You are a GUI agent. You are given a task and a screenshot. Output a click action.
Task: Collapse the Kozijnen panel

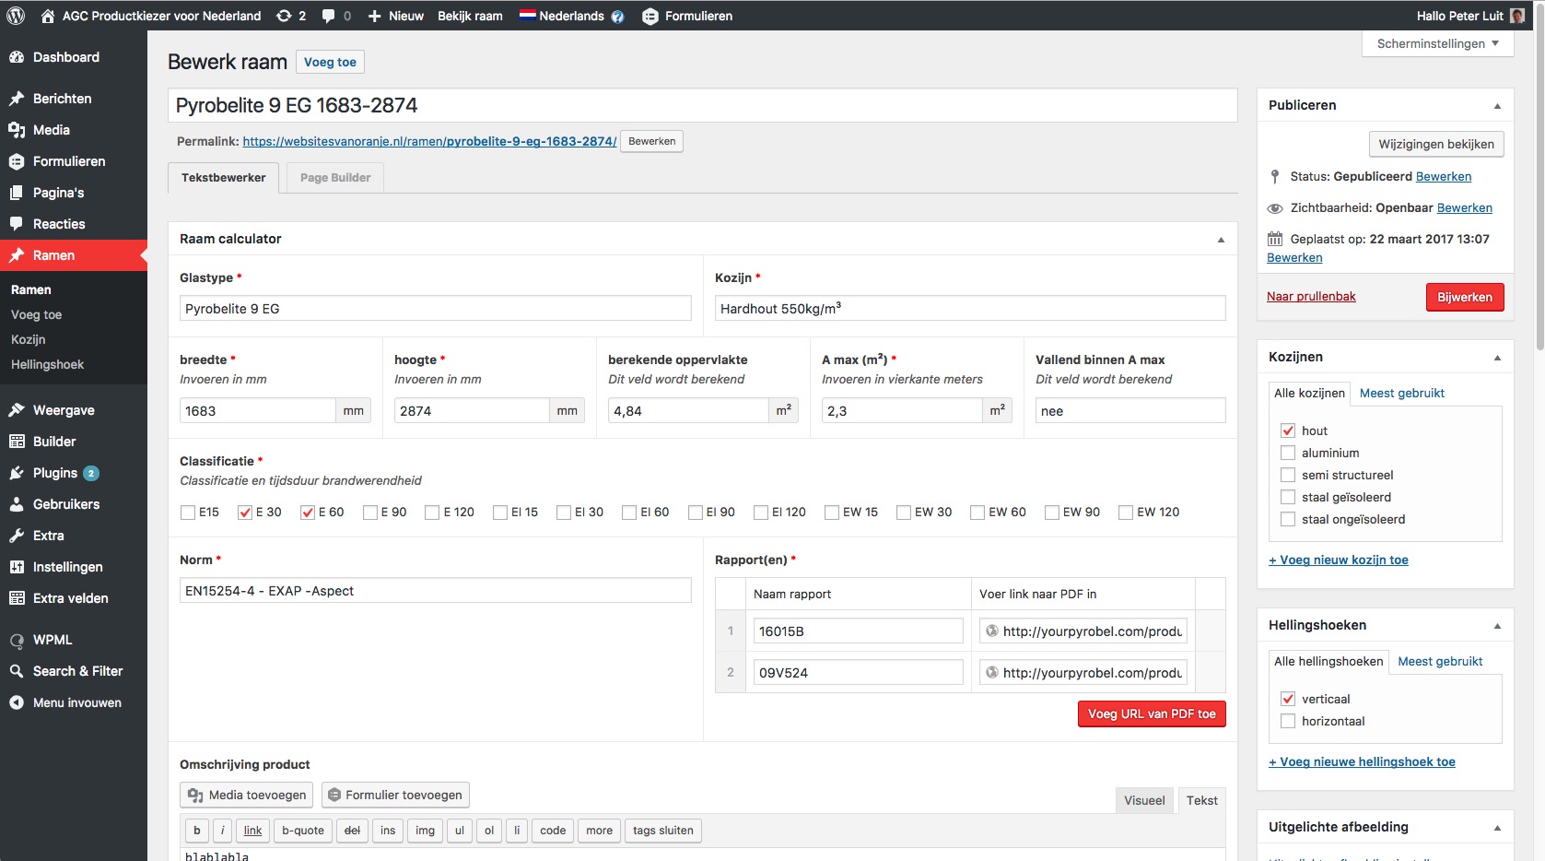pos(1497,358)
